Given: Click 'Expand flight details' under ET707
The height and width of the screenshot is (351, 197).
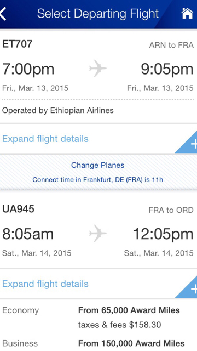Looking at the screenshot, I should tap(45, 139).
